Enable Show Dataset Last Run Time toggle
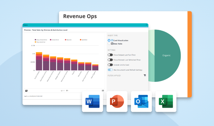Image resolution: width=214 pixels, height=126 pixels. pos(110,55)
